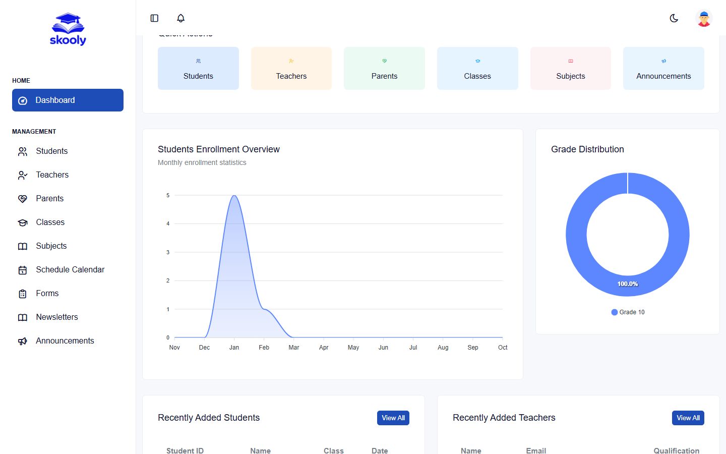
Task: Click the Grade 10 legend dot
Action: click(x=615, y=312)
